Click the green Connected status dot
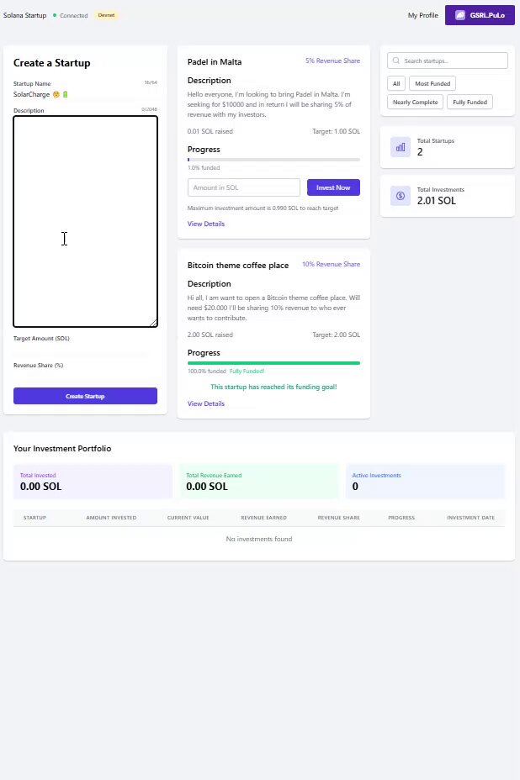 point(55,15)
